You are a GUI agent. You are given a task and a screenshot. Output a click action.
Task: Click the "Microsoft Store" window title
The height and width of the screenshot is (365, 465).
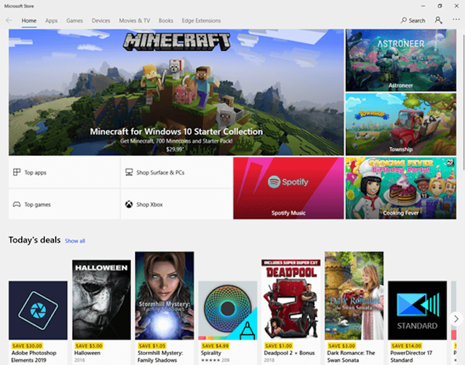(x=19, y=6)
